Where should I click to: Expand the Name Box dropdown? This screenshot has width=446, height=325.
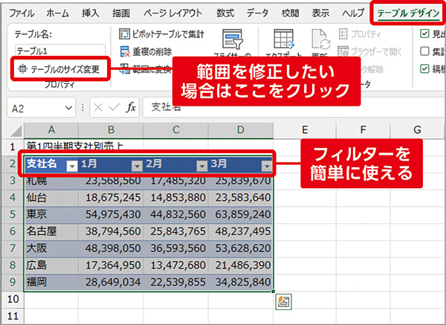[x=68, y=108]
